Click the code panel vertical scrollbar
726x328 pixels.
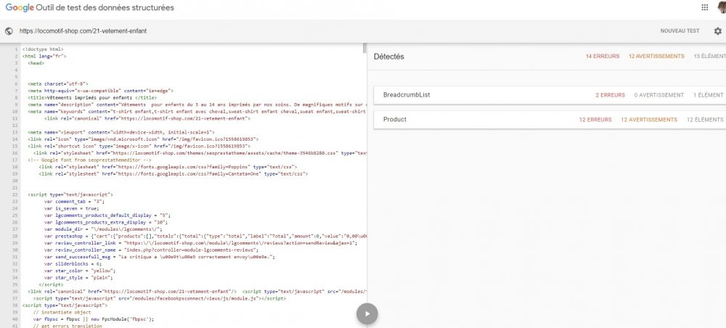365,48
